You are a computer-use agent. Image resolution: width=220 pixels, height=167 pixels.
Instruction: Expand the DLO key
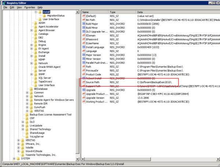pyautogui.click(x=23, y=122)
